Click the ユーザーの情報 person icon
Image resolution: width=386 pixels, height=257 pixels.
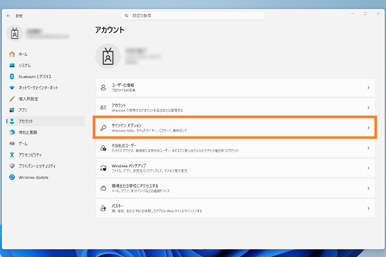(x=104, y=87)
